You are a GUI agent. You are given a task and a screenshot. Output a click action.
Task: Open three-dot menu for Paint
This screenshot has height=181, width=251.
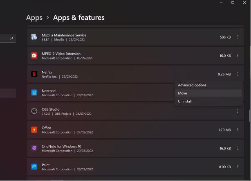click(238, 167)
